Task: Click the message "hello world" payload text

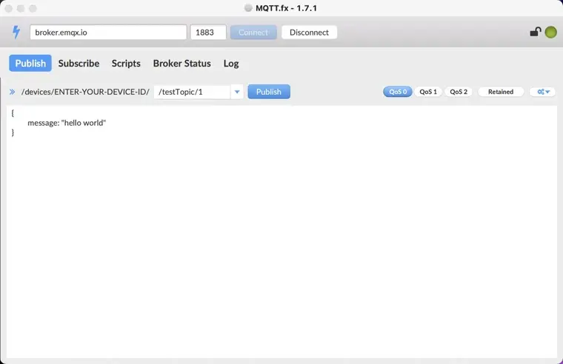Action: tap(67, 123)
